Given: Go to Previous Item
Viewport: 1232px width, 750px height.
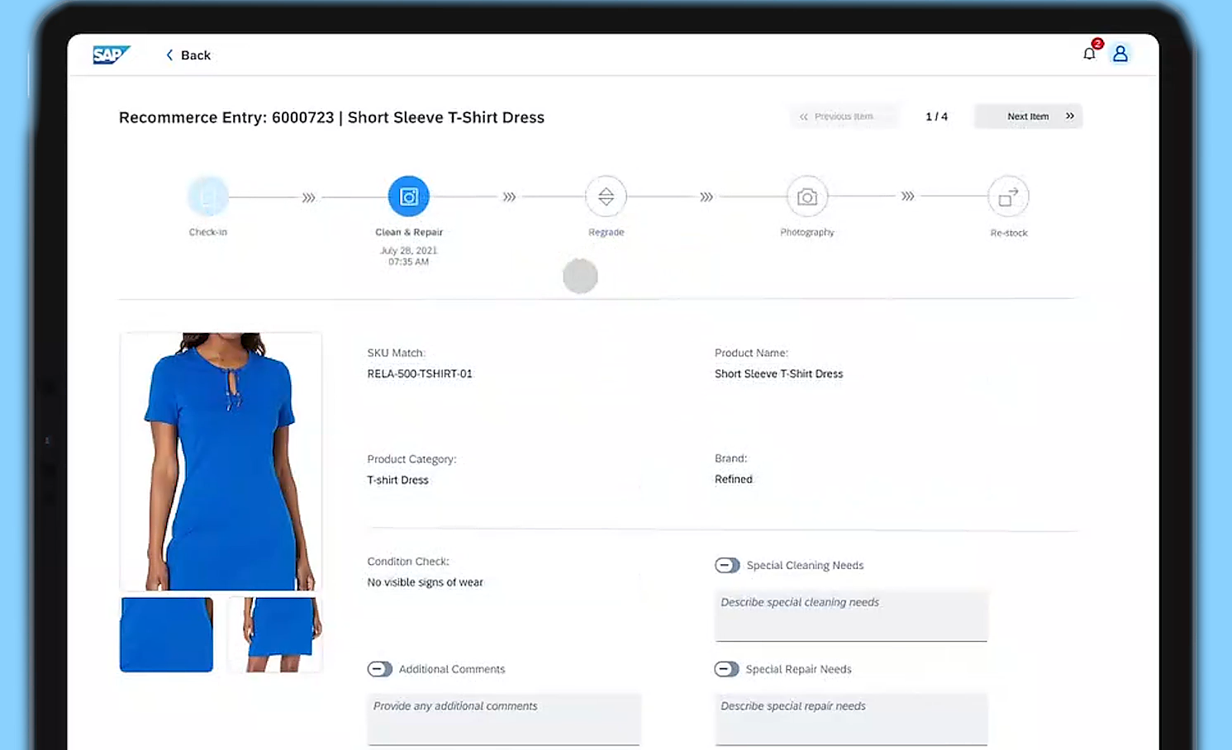Looking at the screenshot, I should tap(844, 116).
